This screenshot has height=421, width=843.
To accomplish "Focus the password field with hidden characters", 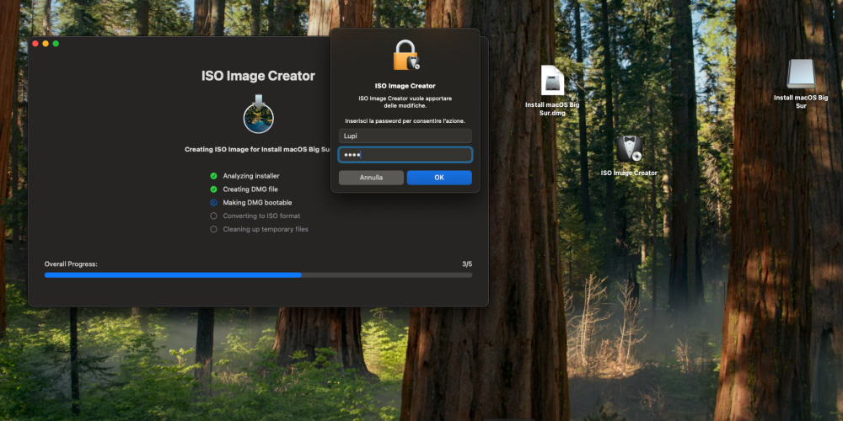I will coord(405,155).
